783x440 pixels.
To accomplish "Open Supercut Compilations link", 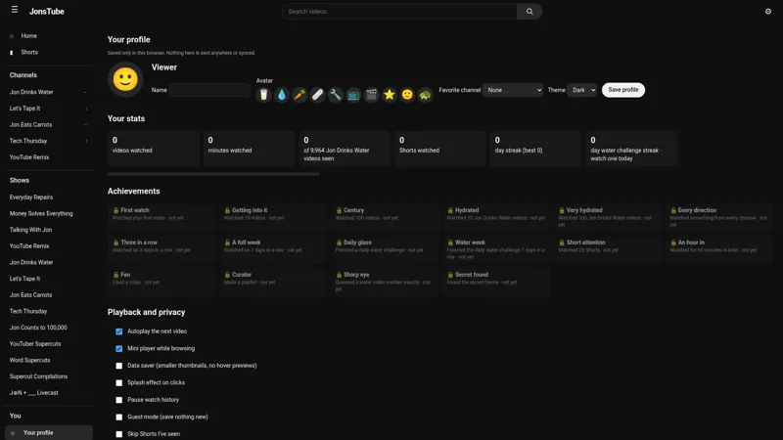I will (x=38, y=376).
